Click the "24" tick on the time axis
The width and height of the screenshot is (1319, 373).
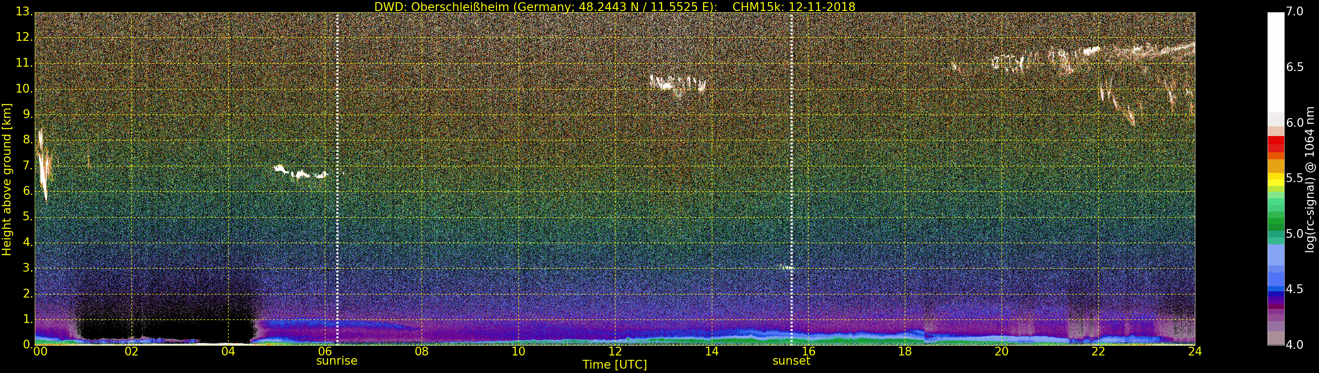[1195, 351]
